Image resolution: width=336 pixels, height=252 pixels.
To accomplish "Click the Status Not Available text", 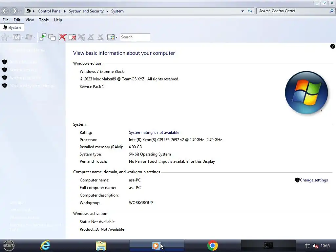I will [x=97, y=222].
